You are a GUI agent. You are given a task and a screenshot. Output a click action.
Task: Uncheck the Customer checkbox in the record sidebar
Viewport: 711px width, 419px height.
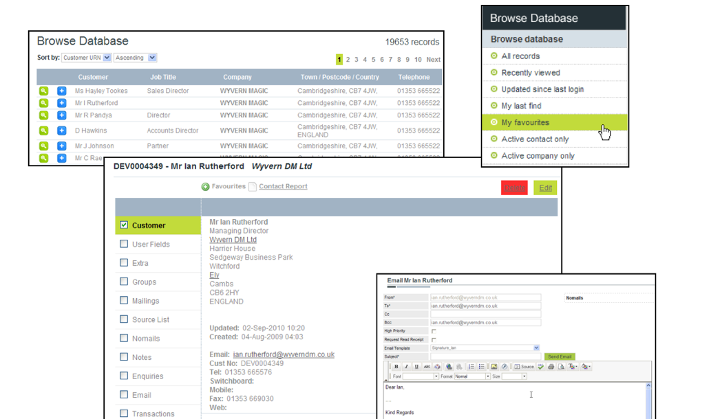[x=124, y=225]
